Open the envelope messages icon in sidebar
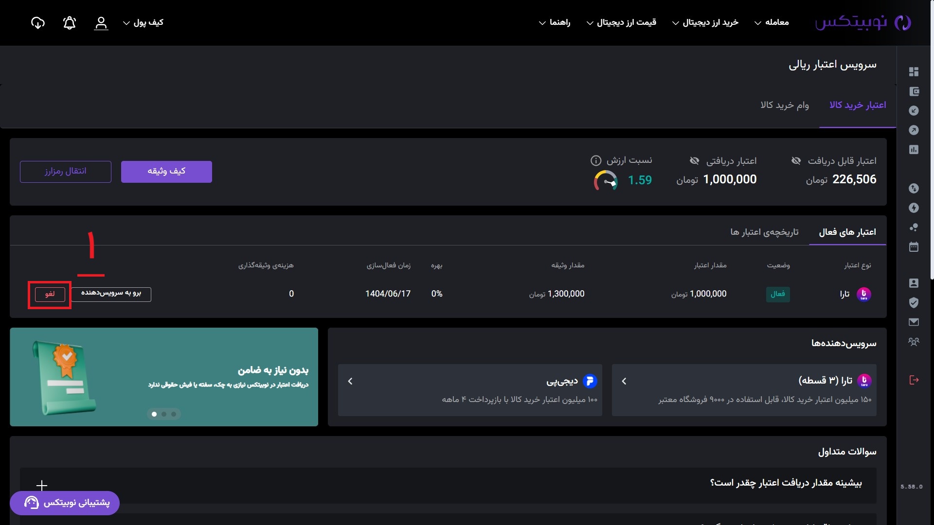The width and height of the screenshot is (934, 525). 914,322
